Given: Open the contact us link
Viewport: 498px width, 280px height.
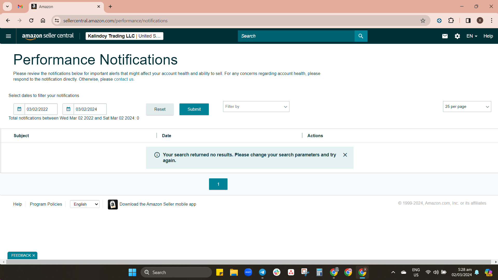Looking at the screenshot, I should [x=124, y=79].
